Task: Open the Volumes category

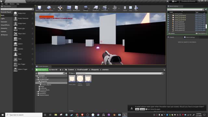Action: click(4, 32)
